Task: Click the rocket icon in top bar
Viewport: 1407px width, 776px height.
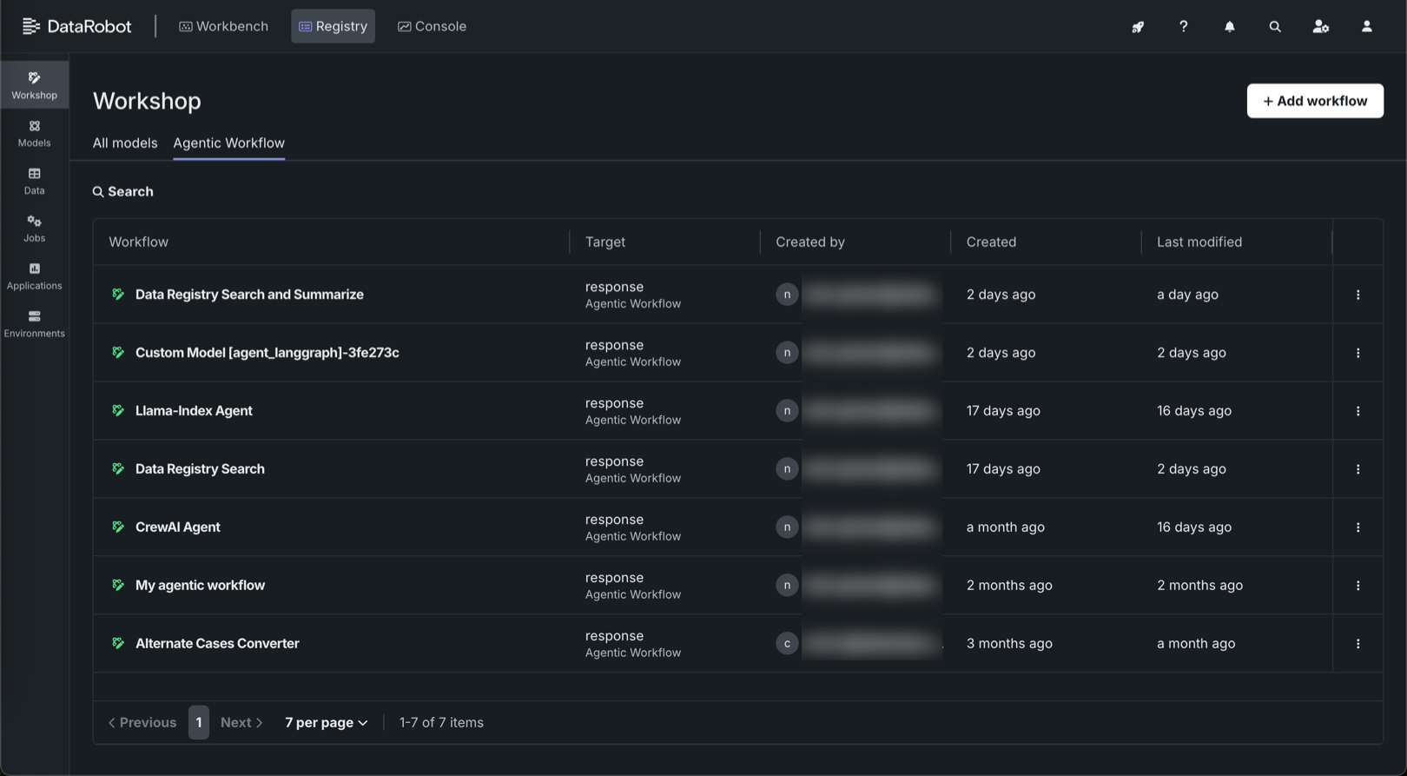Action: pos(1137,27)
